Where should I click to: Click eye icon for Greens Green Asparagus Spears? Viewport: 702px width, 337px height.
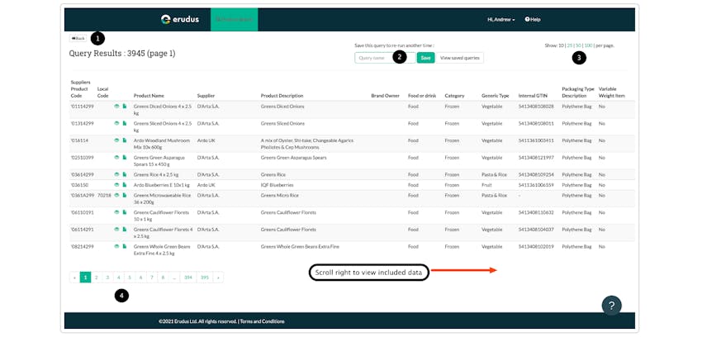coord(116,158)
